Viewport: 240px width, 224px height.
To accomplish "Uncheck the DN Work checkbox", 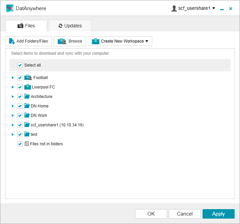I will click(20, 116).
